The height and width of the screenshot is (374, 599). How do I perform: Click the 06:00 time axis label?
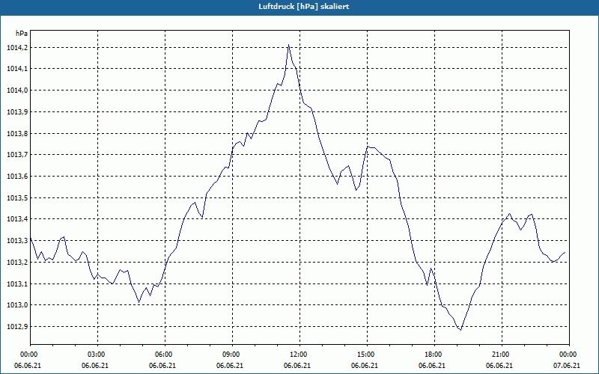coord(165,355)
